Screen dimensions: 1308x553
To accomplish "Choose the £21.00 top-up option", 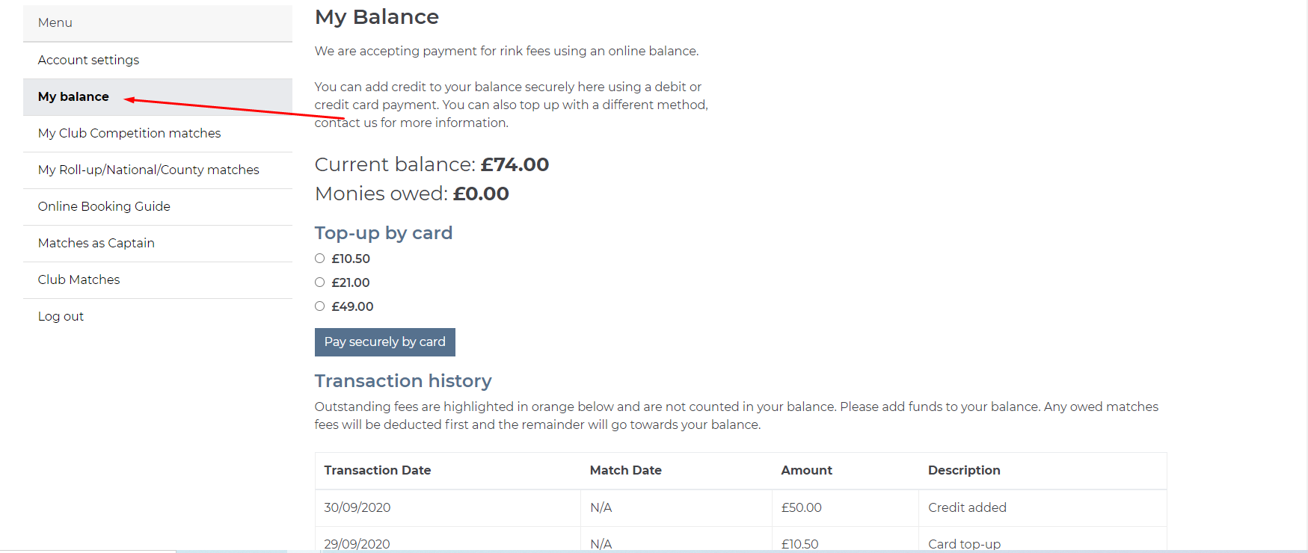I will coord(320,282).
